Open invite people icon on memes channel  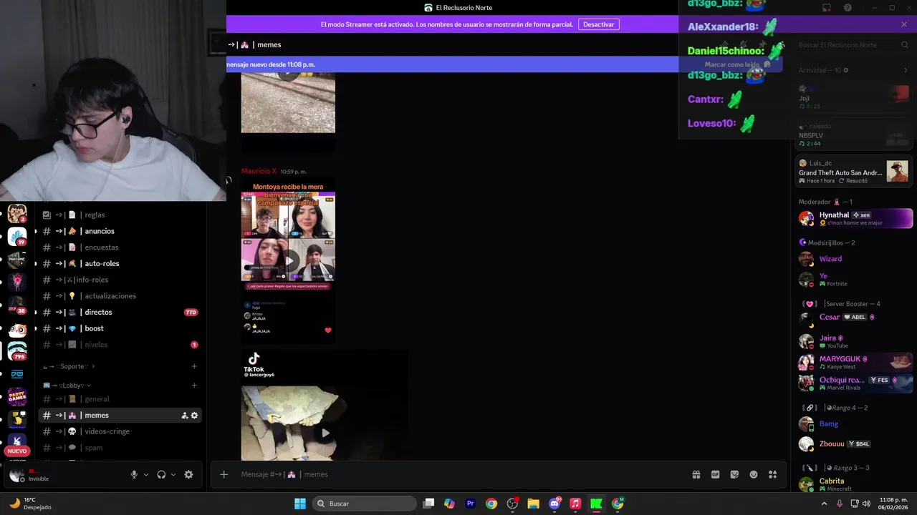(184, 416)
